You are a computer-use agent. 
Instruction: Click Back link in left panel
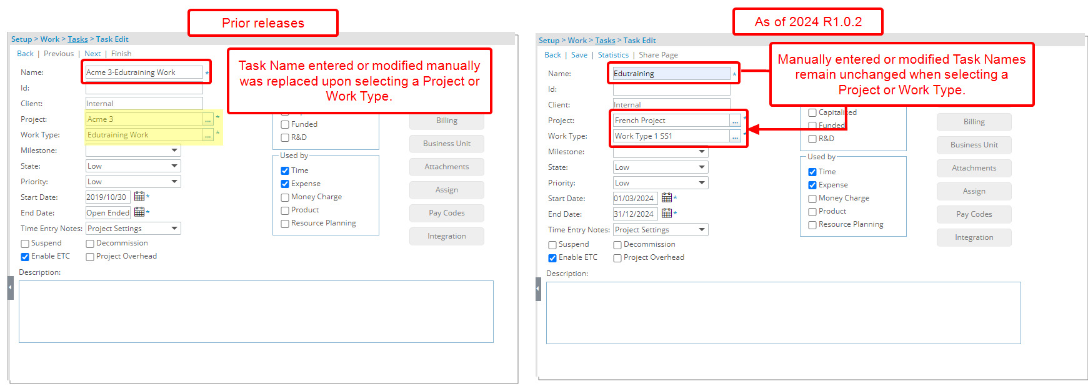pyautogui.click(x=25, y=54)
